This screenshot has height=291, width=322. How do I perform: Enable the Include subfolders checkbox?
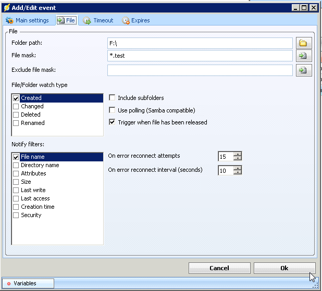tap(113, 97)
